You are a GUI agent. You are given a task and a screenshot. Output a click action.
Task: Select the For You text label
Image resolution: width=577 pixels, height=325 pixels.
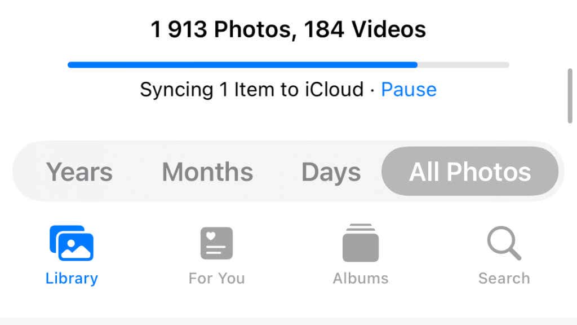[216, 278]
